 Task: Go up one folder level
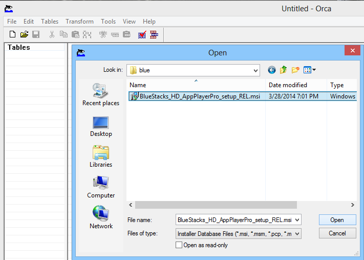click(284, 70)
